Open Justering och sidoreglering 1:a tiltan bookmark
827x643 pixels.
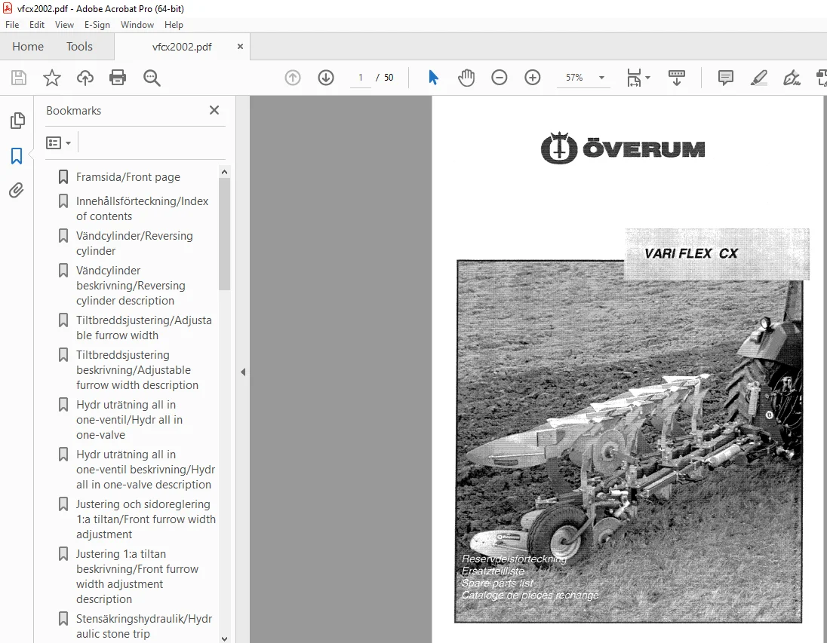pos(146,519)
